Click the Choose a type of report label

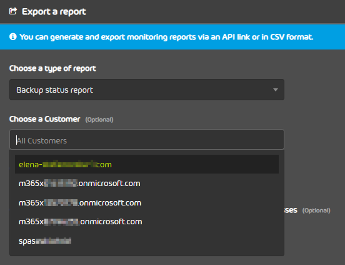click(52, 68)
